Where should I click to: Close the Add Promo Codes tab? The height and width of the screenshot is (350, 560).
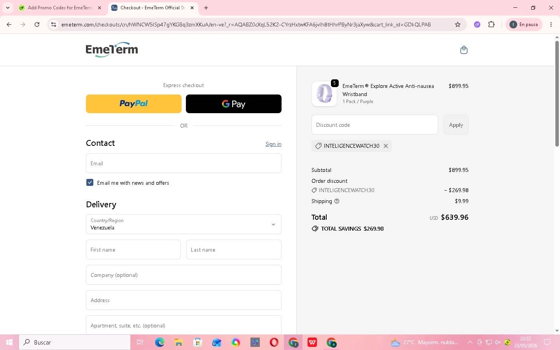(100, 8)
